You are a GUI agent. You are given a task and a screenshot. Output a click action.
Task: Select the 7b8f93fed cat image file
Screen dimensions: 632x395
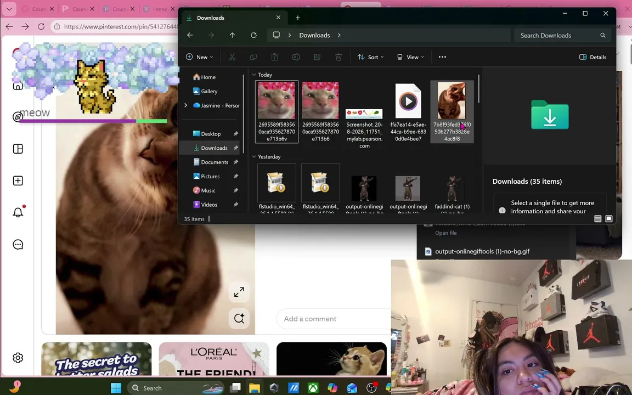(452, 112)
